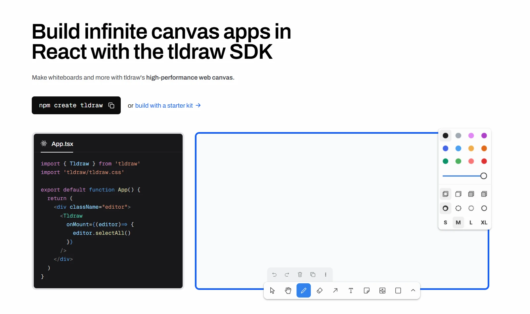530x314 pixels.
Task: Pick the dark green color swatch
Action: coord(445,161)
